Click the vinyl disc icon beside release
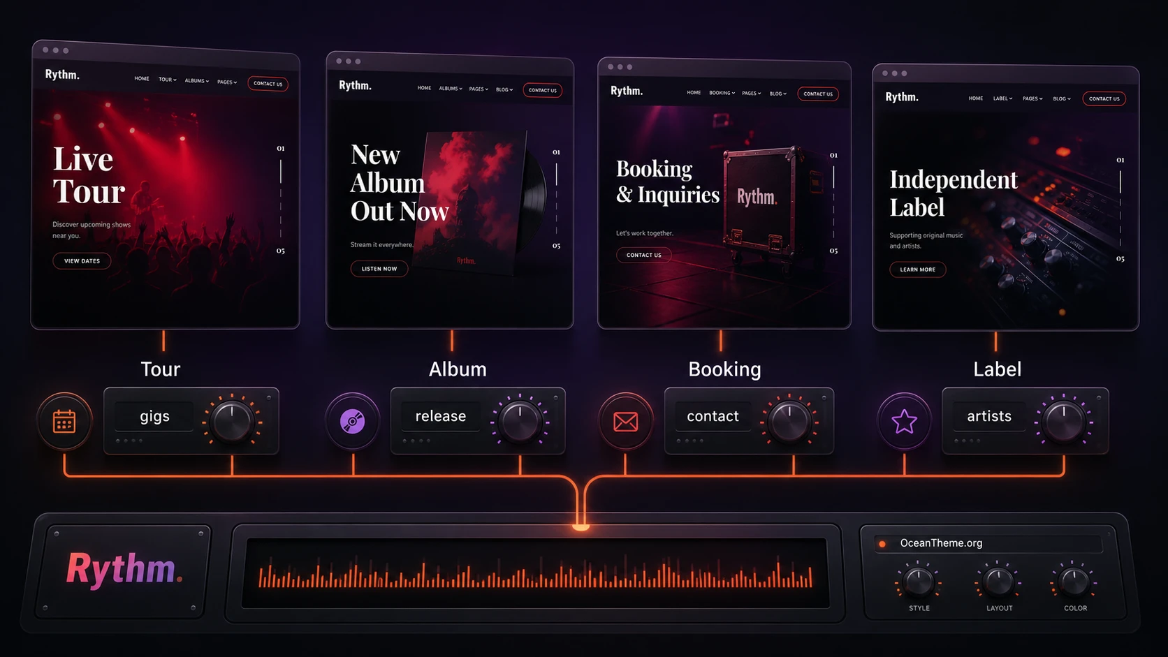This screenshot has height=657, width=1168. tap(353, 421)
